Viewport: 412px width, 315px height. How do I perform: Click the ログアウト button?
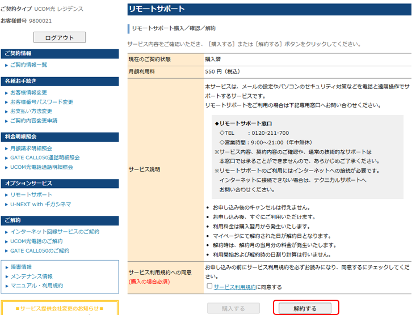click(60, 37)
